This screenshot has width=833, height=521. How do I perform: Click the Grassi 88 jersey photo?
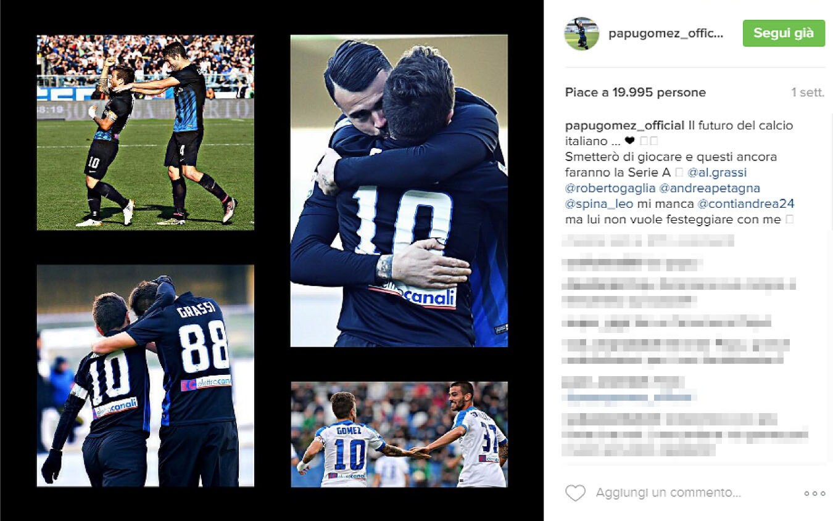coord(146,375)
